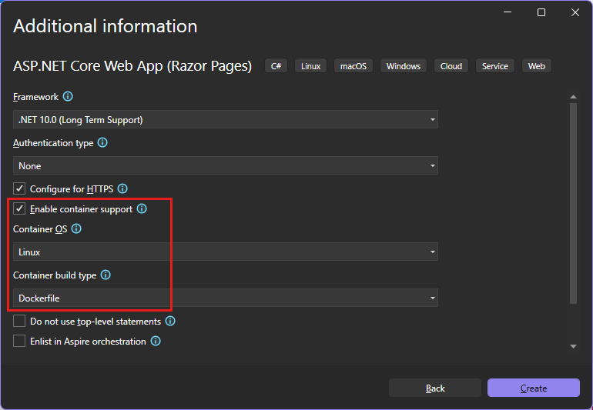Click the ASP.NET Core Web App title
Viewport: 593px width, 410px height.
pyautogui.click(x=132, y=66)
